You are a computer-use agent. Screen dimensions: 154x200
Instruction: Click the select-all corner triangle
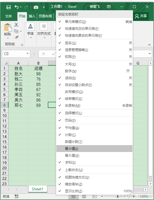point(6,63)
